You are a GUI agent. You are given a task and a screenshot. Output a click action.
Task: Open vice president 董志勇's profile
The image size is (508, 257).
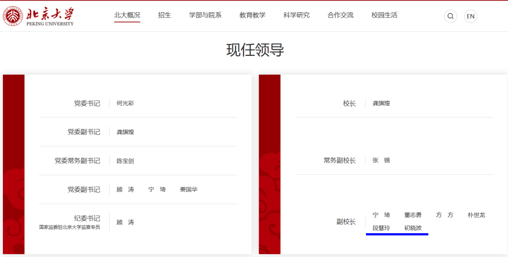413,215
